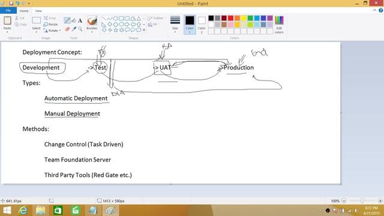Choose the orange palette swatch

(x=237, y=18)
